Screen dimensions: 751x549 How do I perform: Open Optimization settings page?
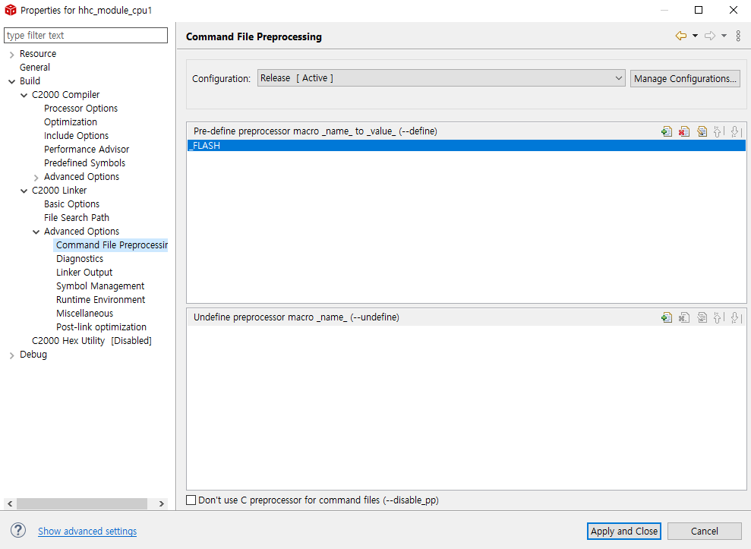click(x=71, y=122)
